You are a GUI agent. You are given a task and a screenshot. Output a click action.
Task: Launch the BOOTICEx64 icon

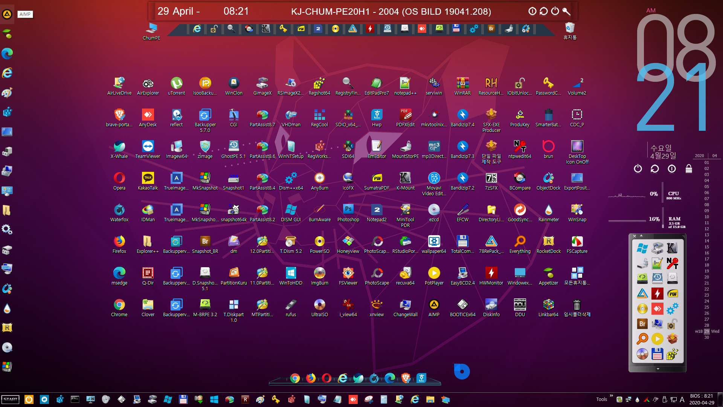(x=462, y=308)
